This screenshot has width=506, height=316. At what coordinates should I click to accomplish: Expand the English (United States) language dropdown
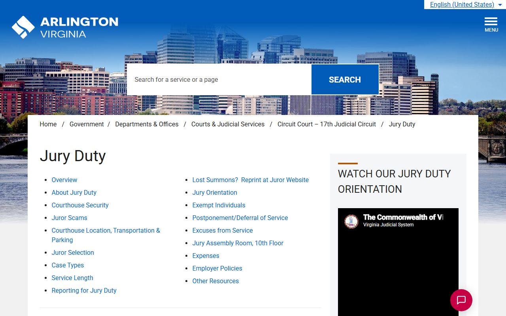(x=465, y=5)
